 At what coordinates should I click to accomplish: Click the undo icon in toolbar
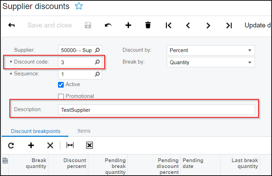108,25
